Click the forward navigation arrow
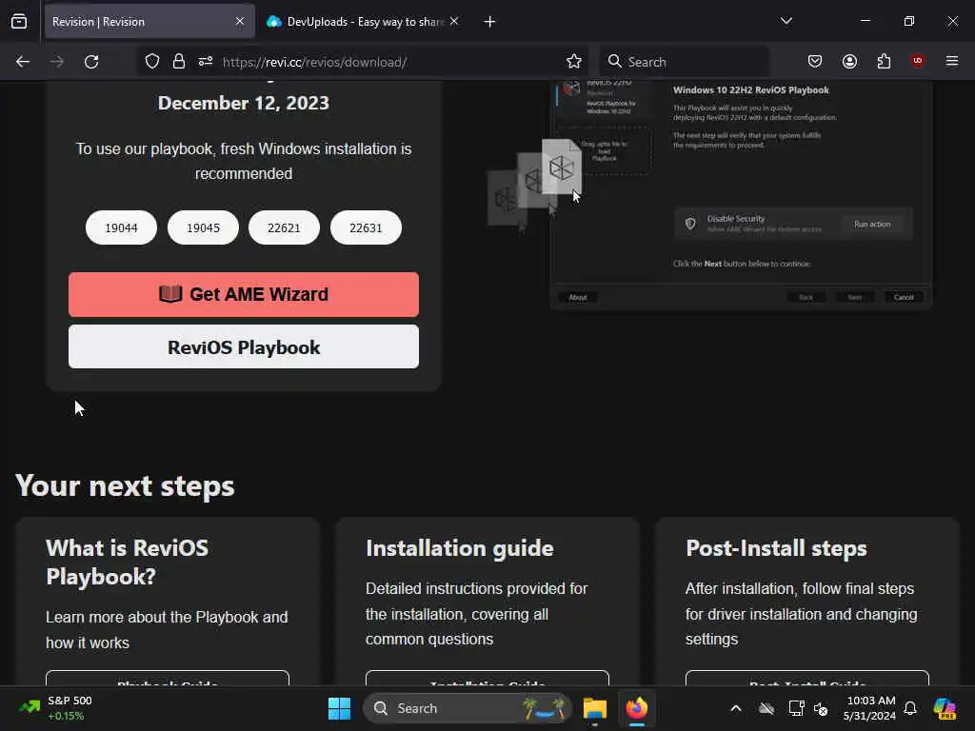975x731 pixels. 56,62
